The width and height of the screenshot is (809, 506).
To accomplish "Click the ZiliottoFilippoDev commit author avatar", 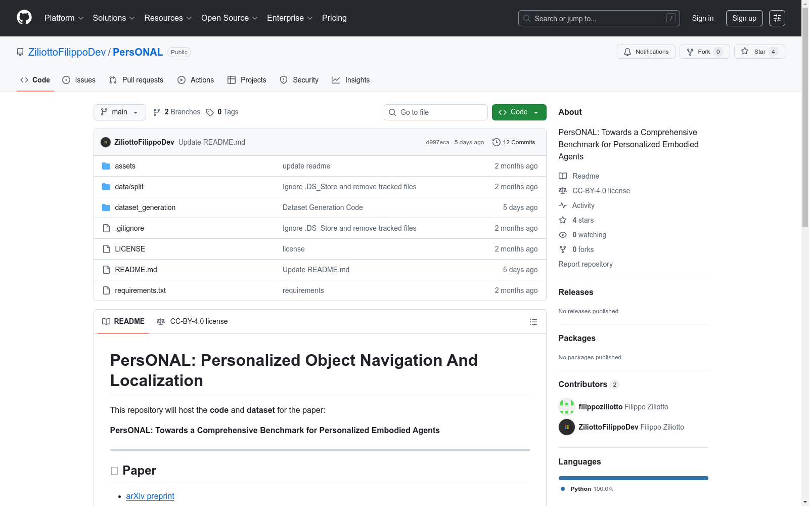I will point(106,142).
